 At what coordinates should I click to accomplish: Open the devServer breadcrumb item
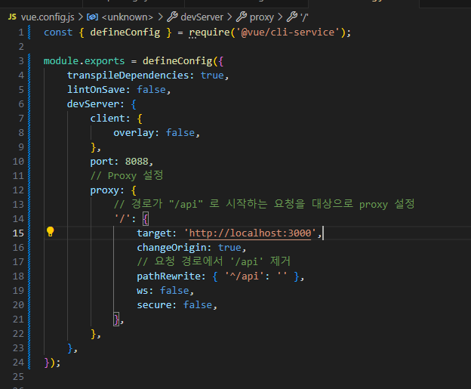click(202, 17)
